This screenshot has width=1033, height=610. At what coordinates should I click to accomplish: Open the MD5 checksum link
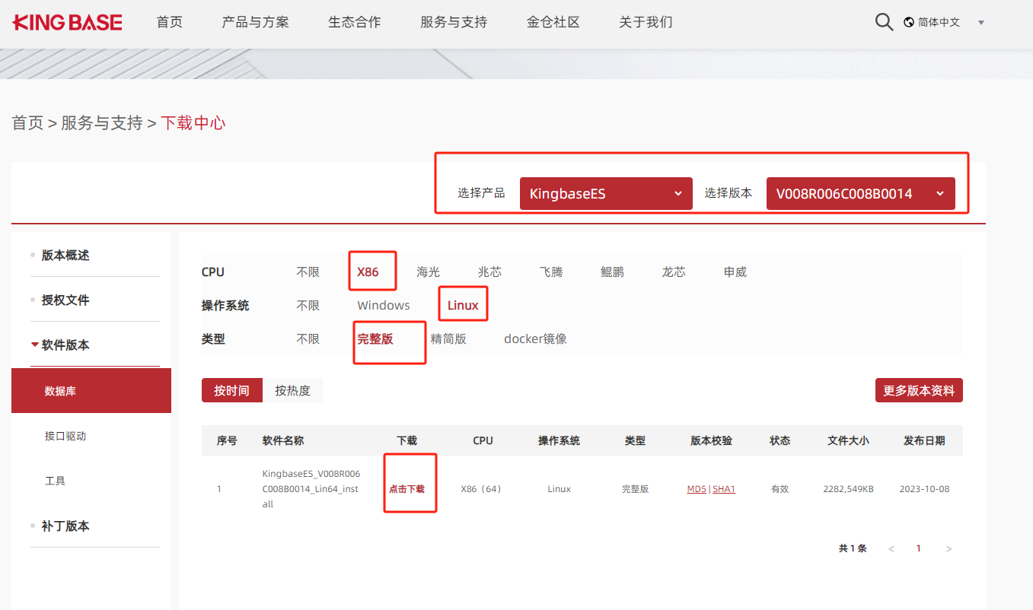[697, 489]
